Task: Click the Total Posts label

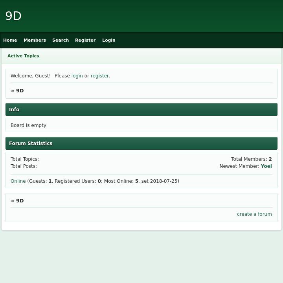Action: 24,166
